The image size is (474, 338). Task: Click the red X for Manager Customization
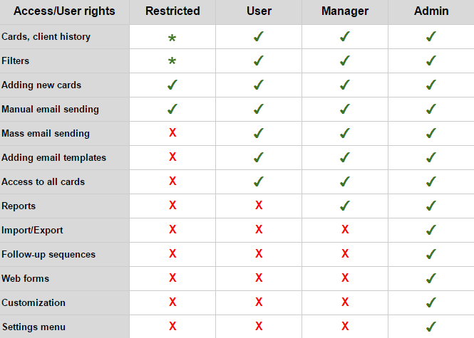(345, 302)
